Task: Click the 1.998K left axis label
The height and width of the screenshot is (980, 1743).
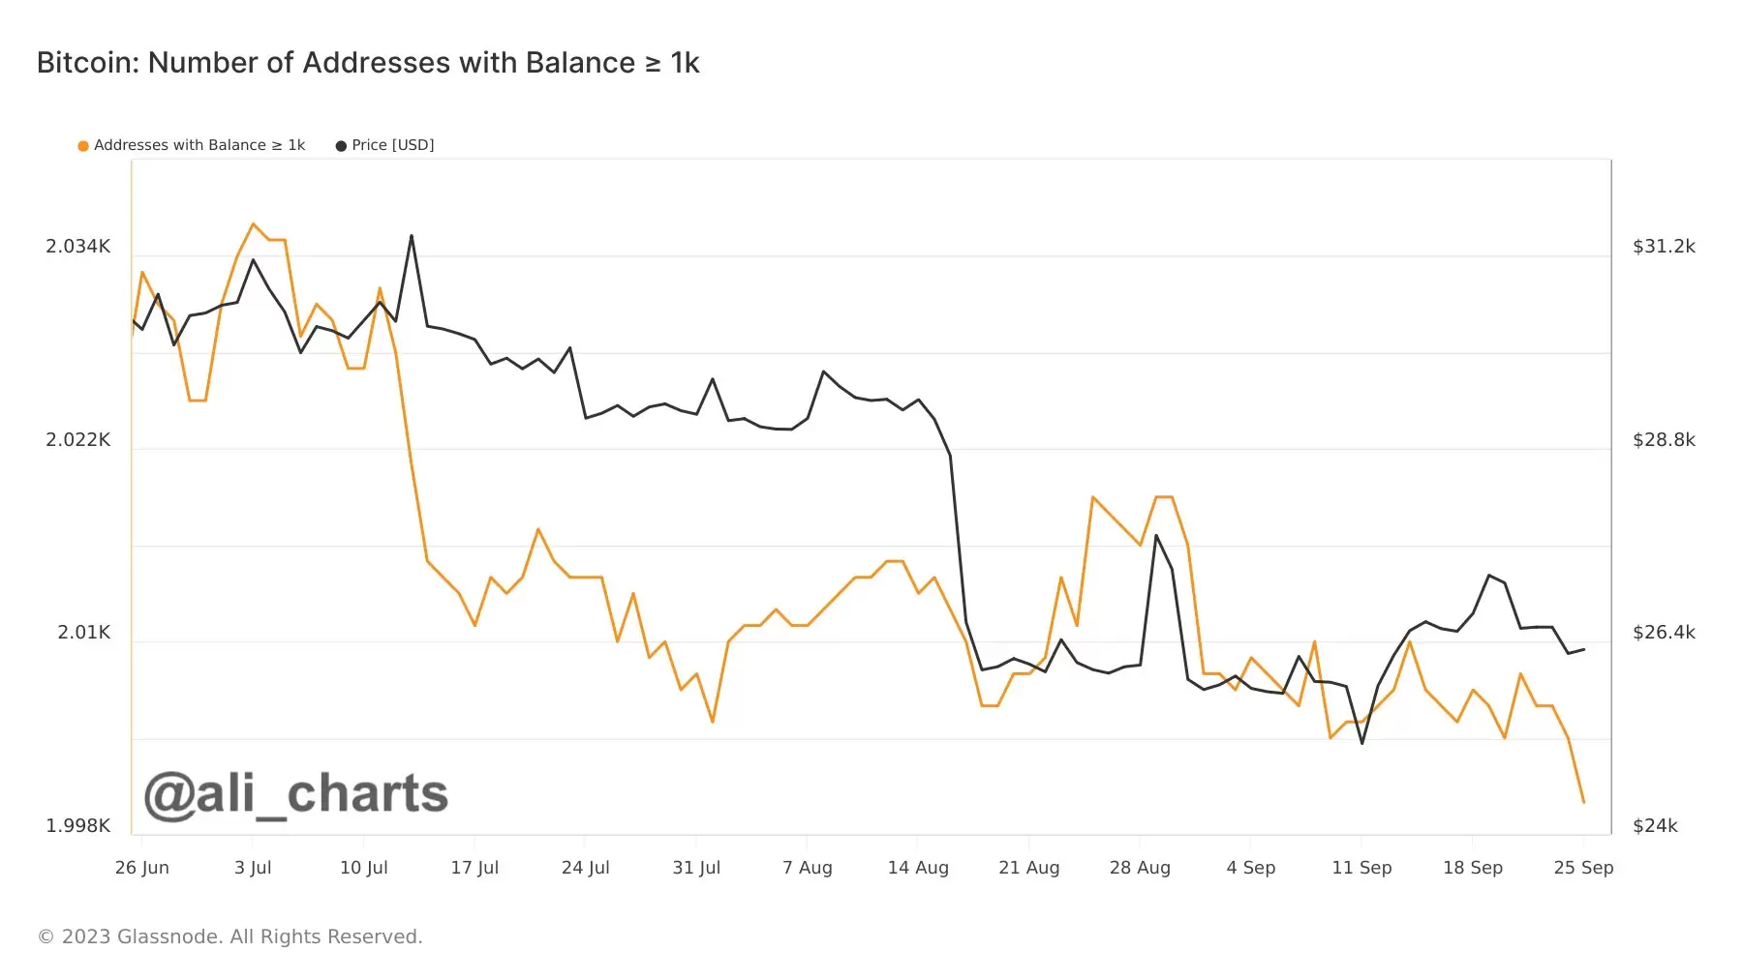Action: click(x=78, y=826)
